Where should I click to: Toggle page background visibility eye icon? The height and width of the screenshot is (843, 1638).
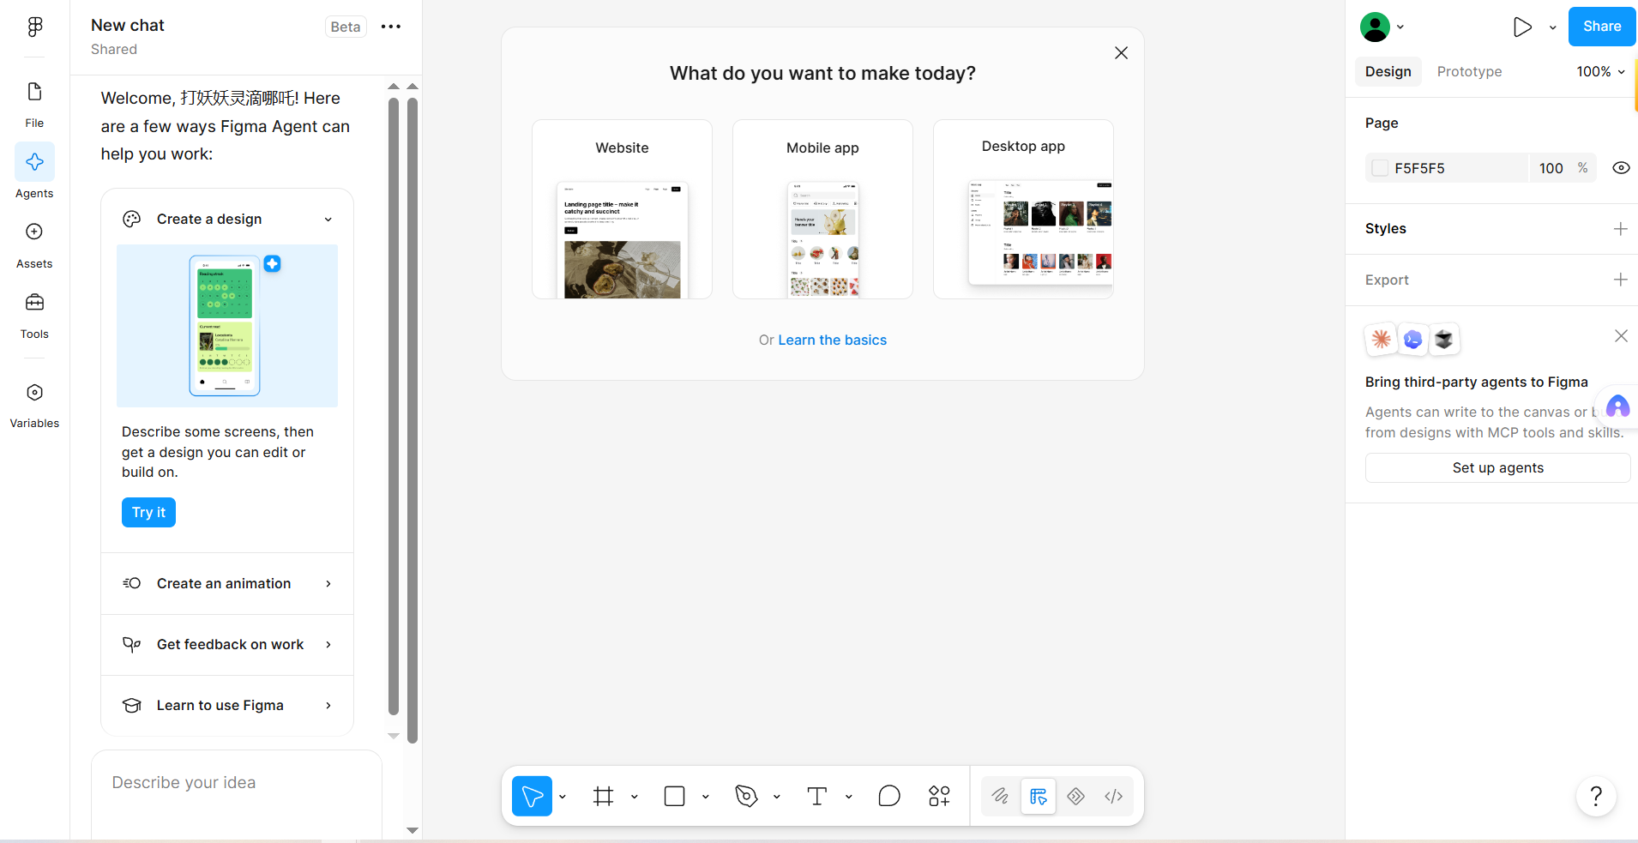tap(1621, 168)
